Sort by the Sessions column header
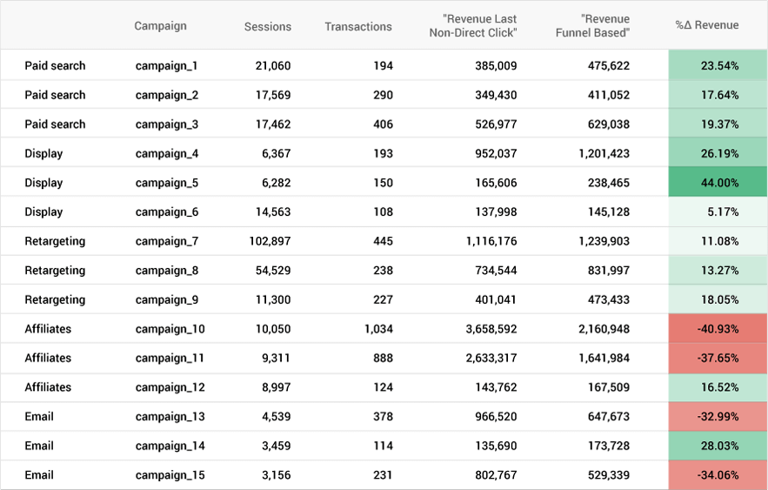The height and width of the screenshot is (490, 768). tap(267, 26)
